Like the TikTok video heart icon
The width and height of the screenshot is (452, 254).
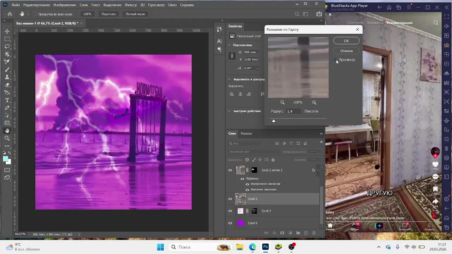click(x=435, y=164)
